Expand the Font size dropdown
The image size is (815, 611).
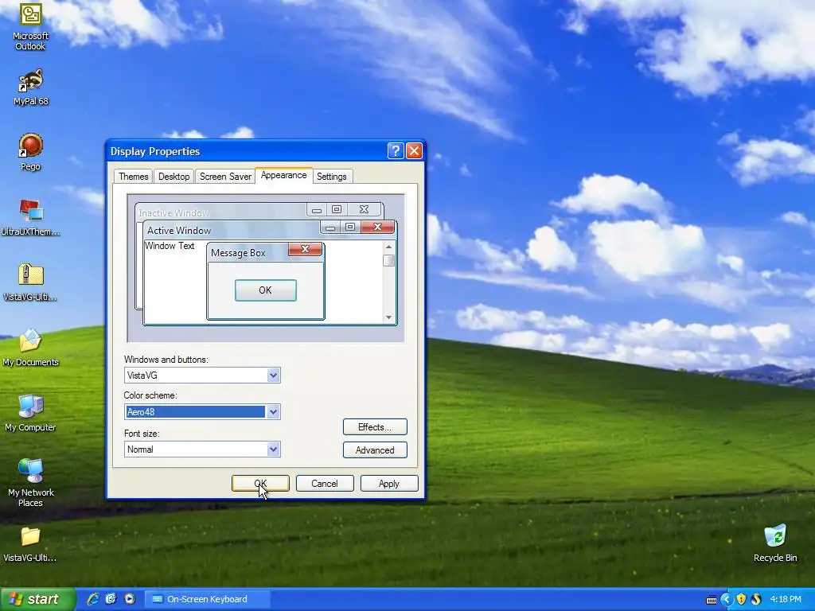point(274,449)
